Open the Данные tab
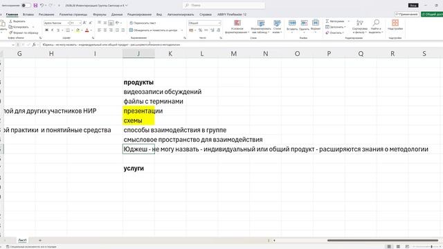 [117, 15]
